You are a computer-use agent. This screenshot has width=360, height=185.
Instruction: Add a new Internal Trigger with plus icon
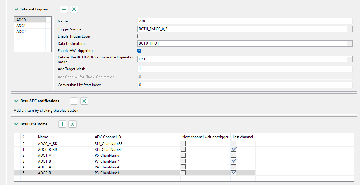click(64, 9)
